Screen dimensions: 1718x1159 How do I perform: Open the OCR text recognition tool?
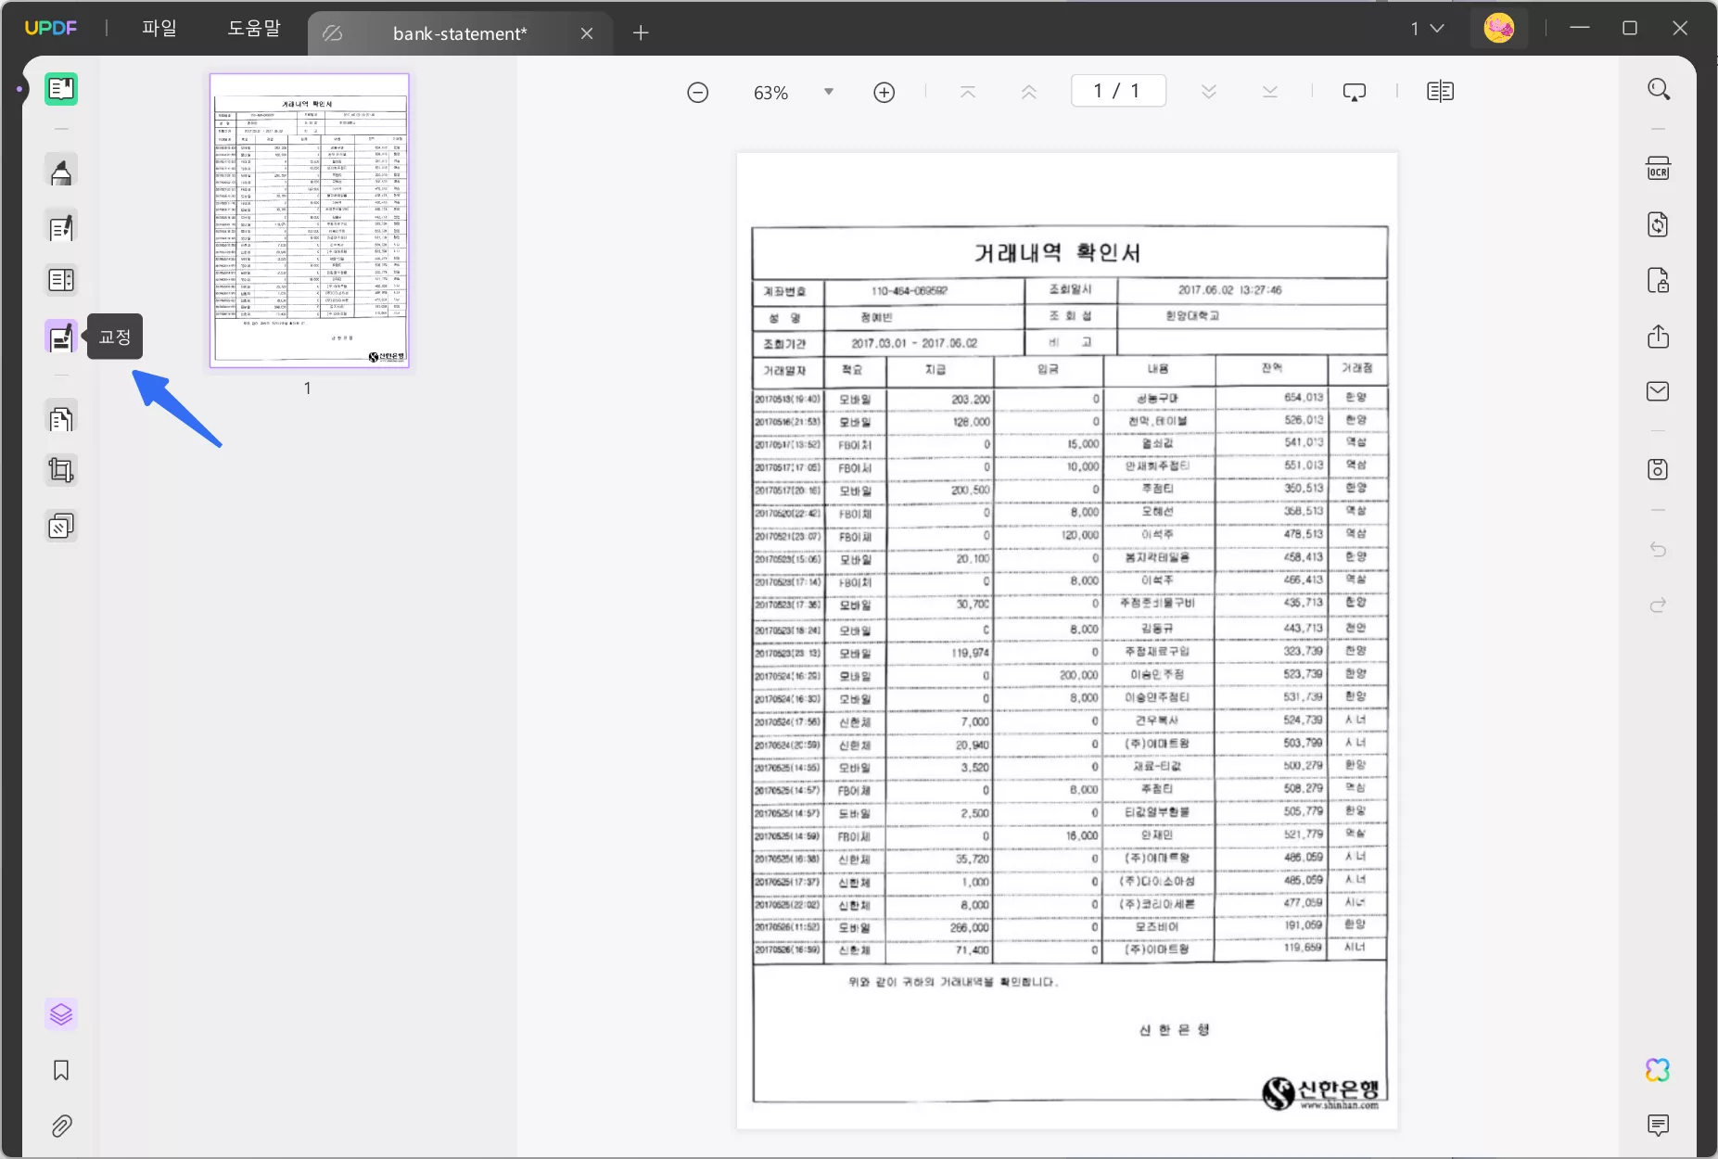click(x=1658, y=169)
